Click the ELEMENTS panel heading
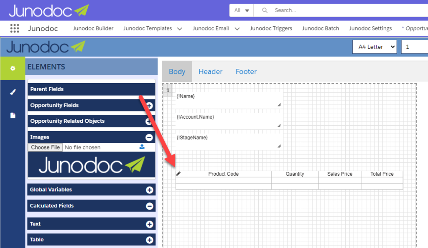 click(x=46, y=67)
